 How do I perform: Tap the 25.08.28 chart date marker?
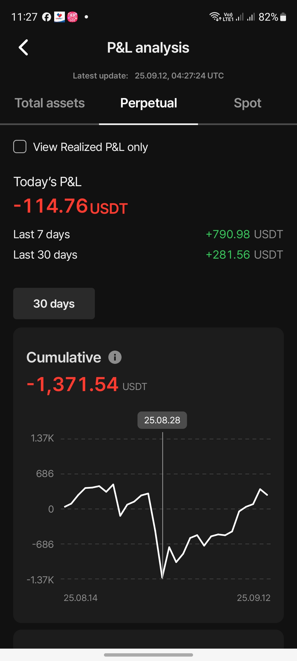pos(162,420)
